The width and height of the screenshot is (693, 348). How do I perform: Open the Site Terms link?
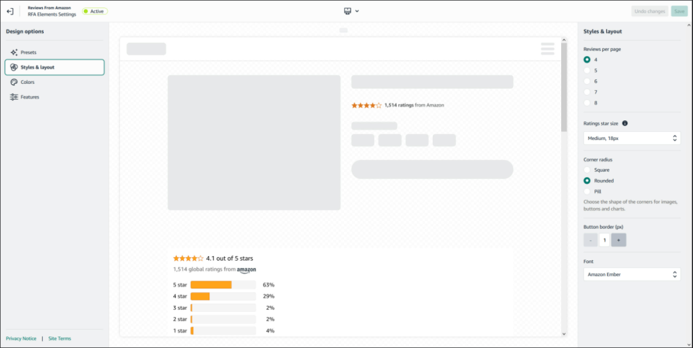click(x=59, y=338)
